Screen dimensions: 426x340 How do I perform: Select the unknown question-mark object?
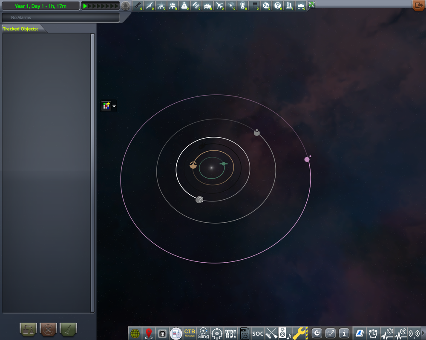(199, 200)
